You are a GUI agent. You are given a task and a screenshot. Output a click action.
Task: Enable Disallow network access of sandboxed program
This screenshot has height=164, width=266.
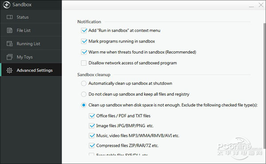(84, 63)
